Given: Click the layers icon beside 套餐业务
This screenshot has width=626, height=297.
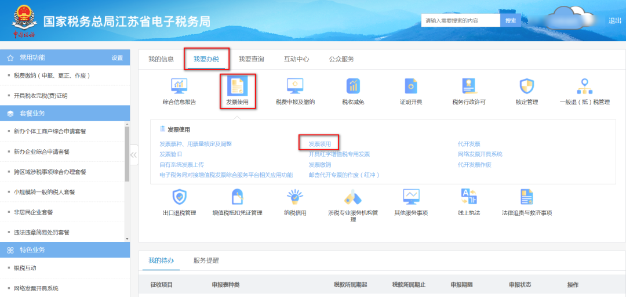Looking at the screenshot, I should (x=10, y=114).
